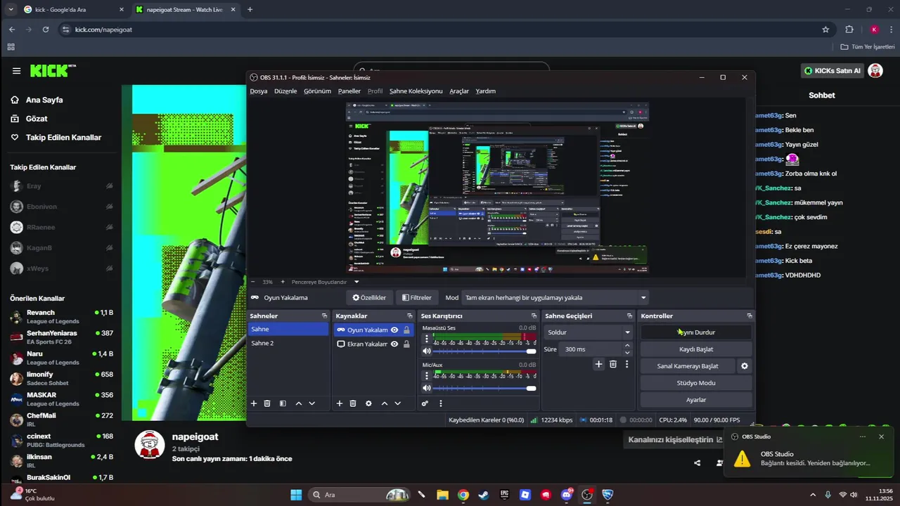
Task: Toggle lock on Ekran Yakalama source
Action: coord(406,344)
